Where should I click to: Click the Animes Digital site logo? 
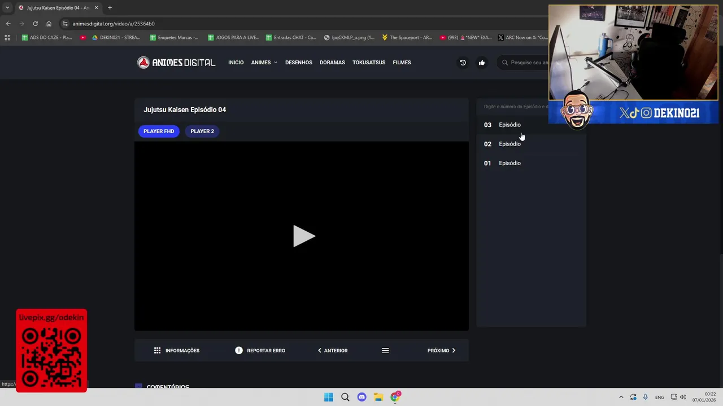[x=176, y=63]
